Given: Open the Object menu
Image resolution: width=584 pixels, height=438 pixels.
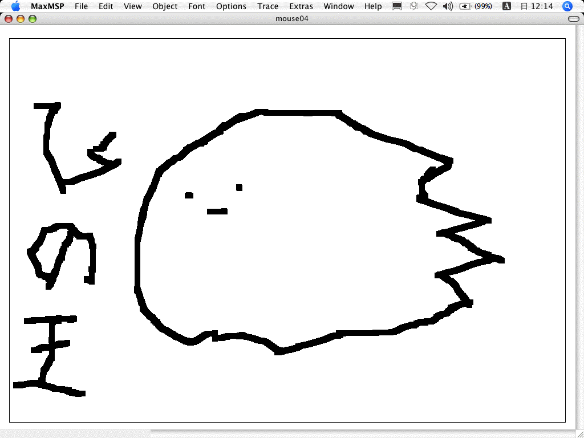Looking at the screenshot, I should (x=165, y=6).
